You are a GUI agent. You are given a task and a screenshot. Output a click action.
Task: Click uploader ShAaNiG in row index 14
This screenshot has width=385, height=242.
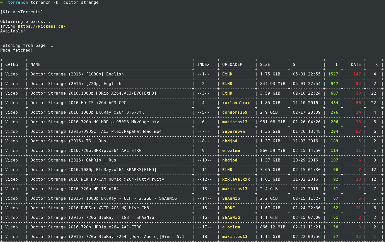[231, 198]
